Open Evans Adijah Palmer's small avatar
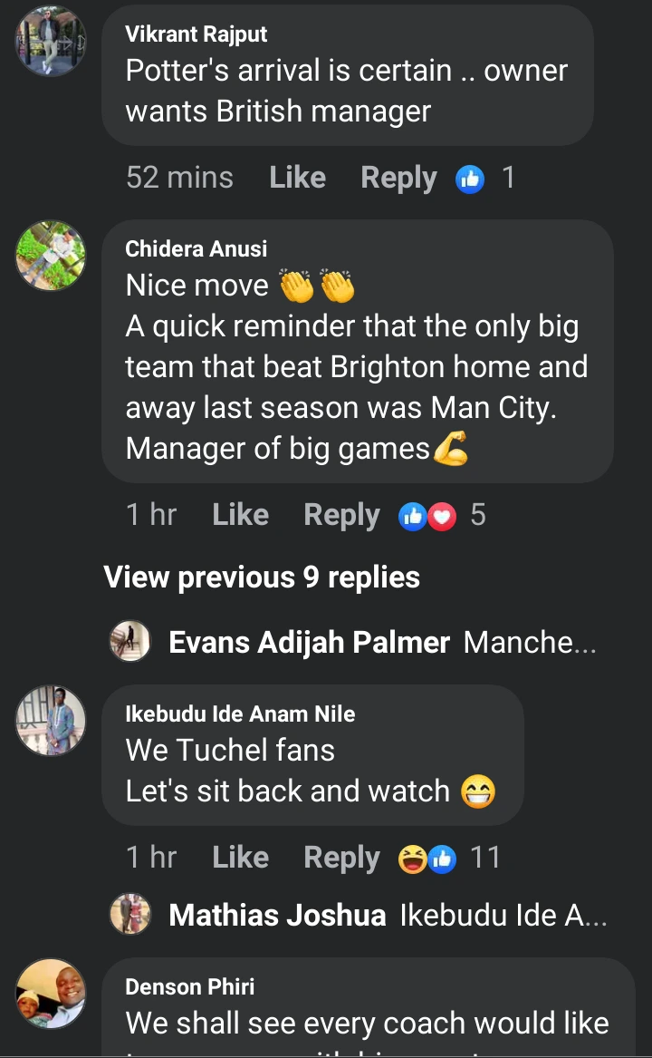This screenshot has height=1058, width=652. [129, 643]
